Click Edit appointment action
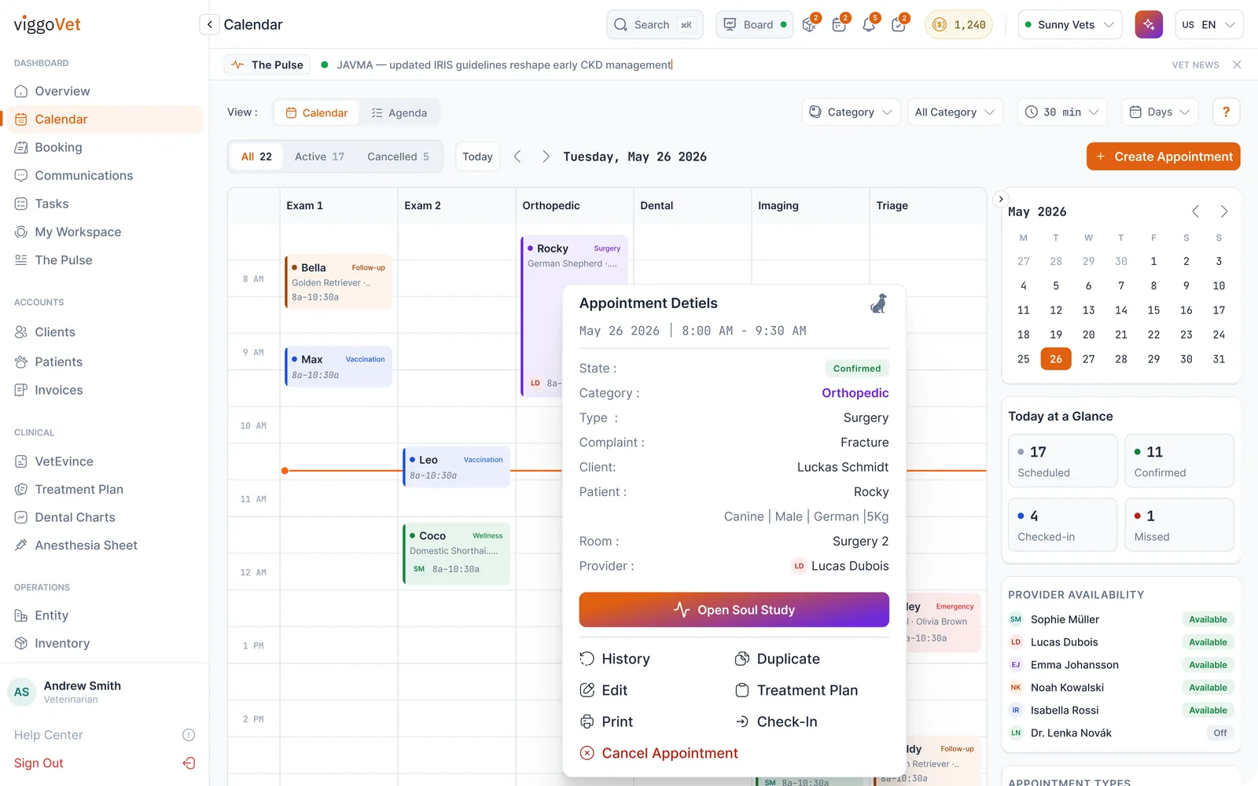Image resolution: width=1258 pixels, height=786 pixels. pos(604,690)
